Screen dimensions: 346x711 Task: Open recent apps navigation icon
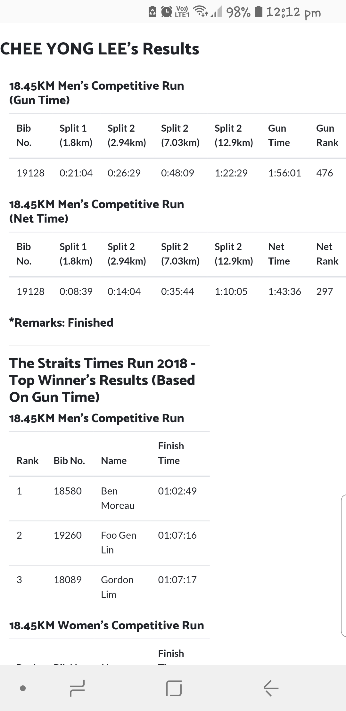pyautogui.click(x=77, y=688)
